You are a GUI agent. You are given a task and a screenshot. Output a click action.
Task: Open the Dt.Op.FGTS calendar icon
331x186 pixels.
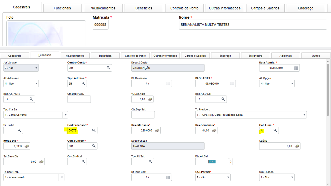[x=232, y=84]
